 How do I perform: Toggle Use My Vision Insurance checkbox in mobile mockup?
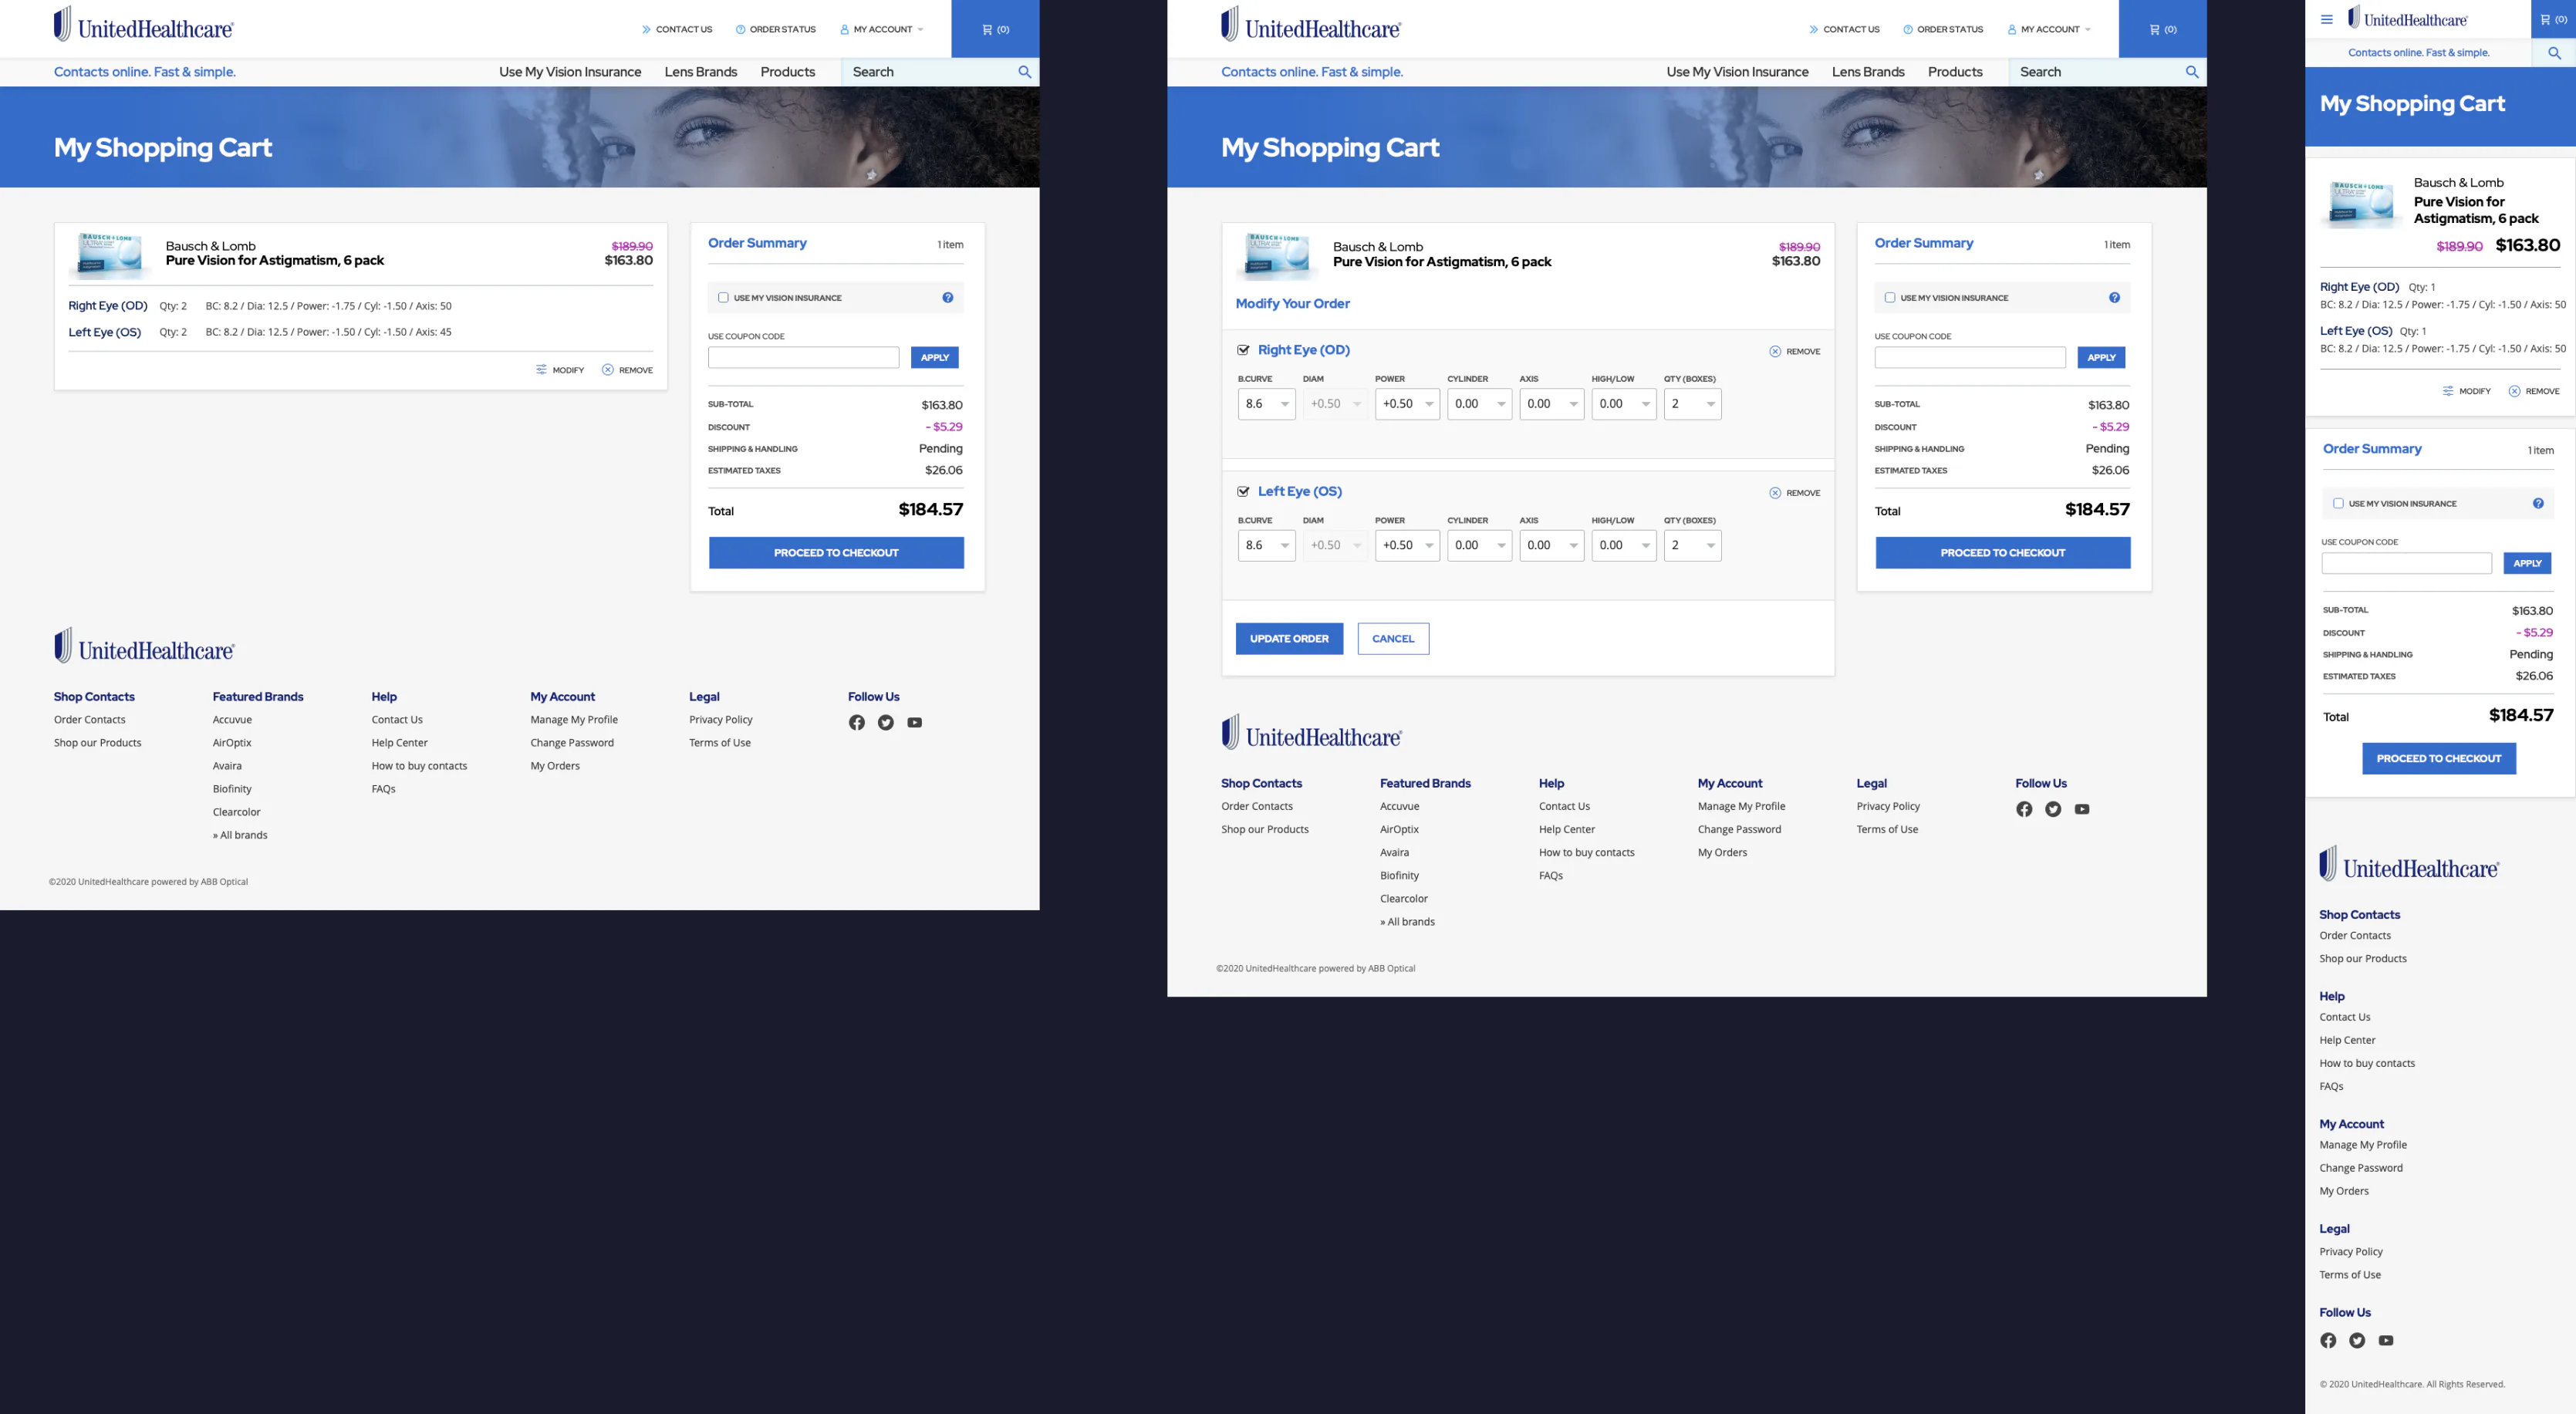[x=2338, y=503]
